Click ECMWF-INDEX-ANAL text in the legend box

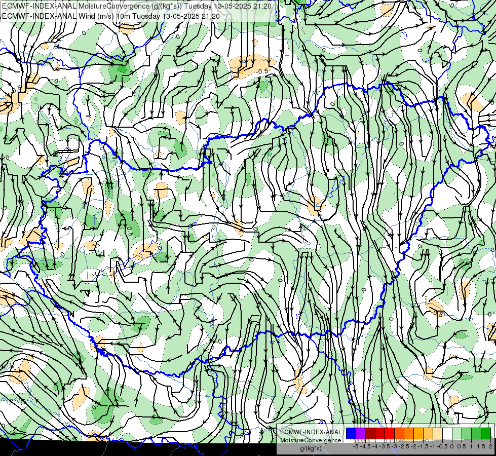click(311, 432)
